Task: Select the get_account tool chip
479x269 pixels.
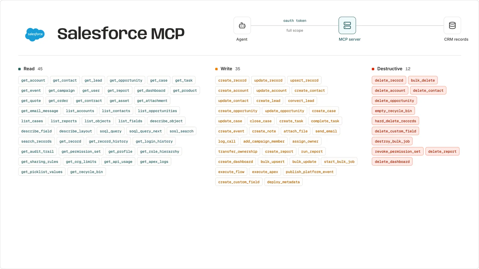Action: (33, 80)
